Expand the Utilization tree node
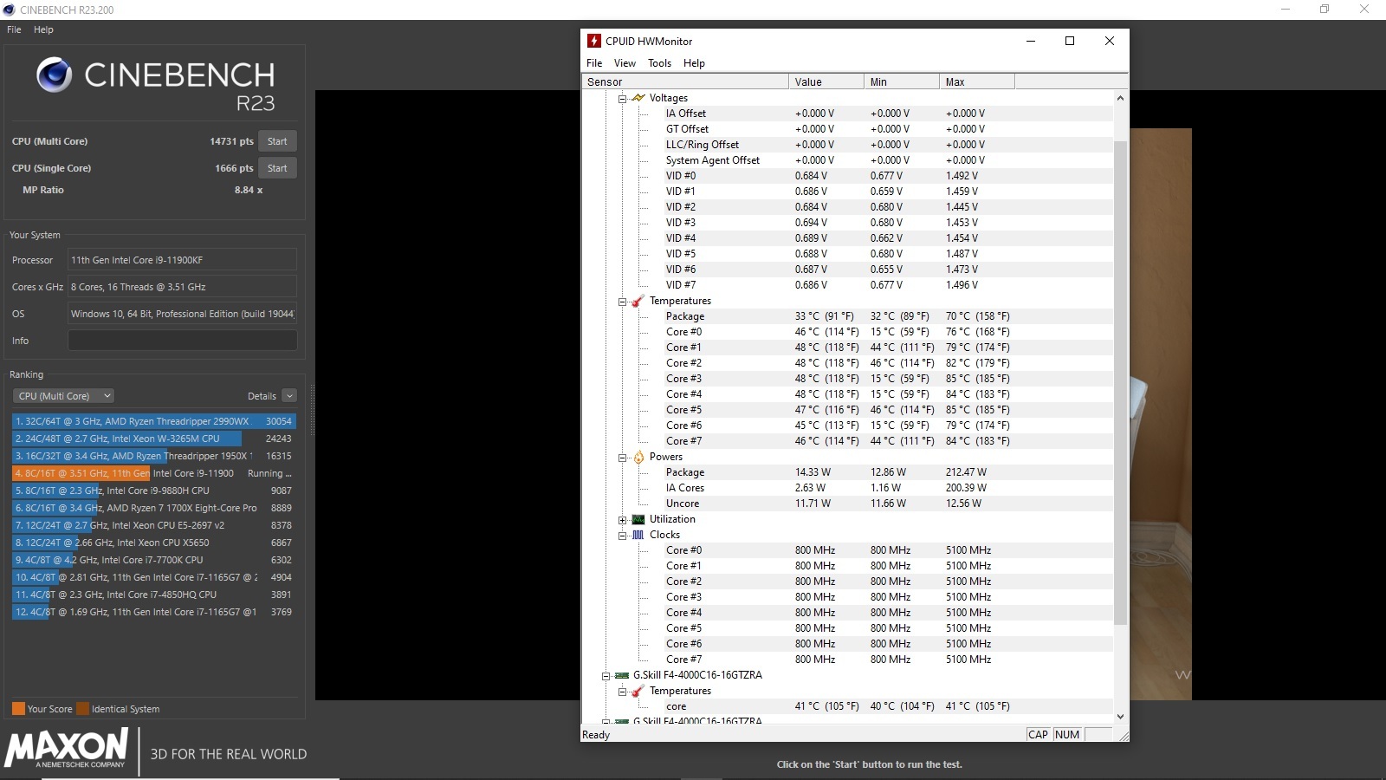Viewport: 1386px width, 780px height. tap(622, 519)
